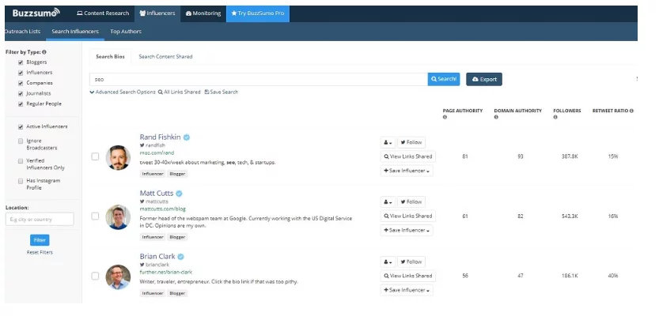659x316 pixels.
Task: Click Save Search link
Action: (x=221, y=92)
